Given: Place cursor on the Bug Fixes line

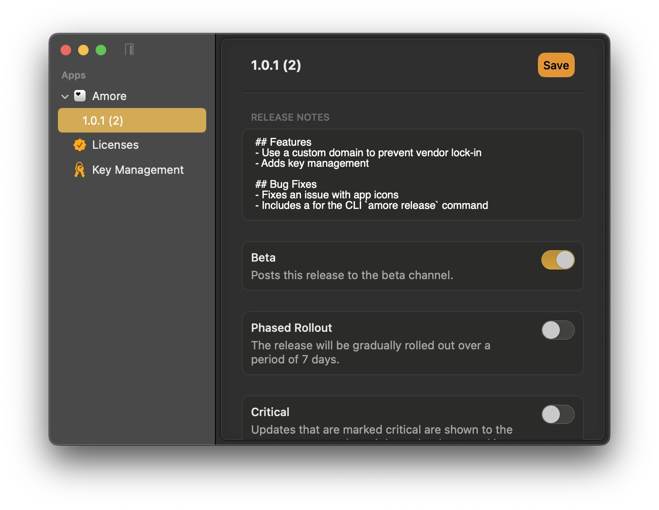Looking at the screenshot, I should tap(286, 184).
